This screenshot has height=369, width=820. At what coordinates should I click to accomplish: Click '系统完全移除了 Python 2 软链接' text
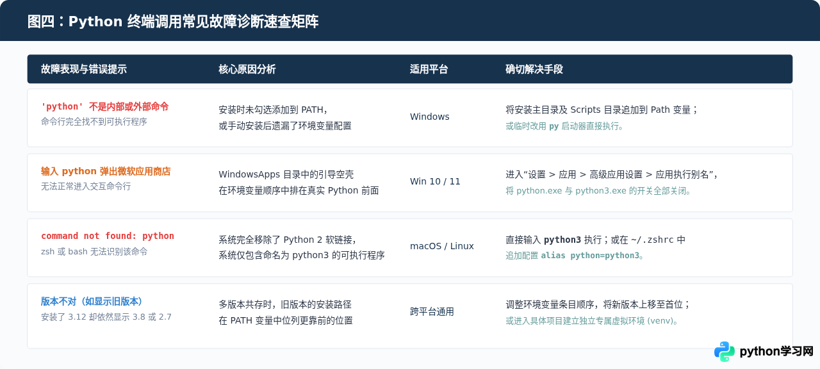tap(286, 240)
